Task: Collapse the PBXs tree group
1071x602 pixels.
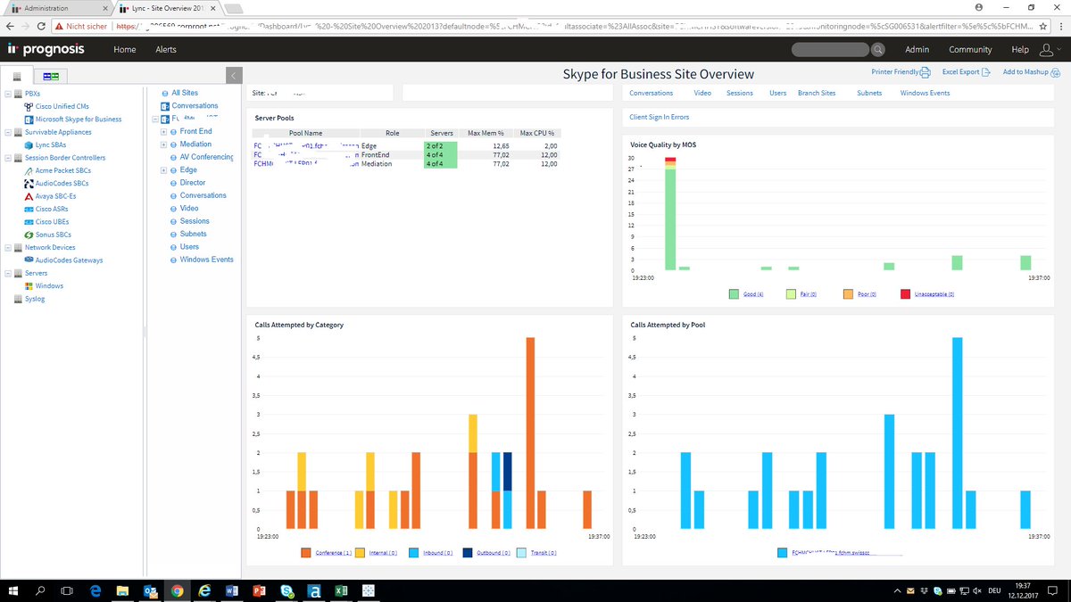Action: pyautogui.click(x=8, y=93)
